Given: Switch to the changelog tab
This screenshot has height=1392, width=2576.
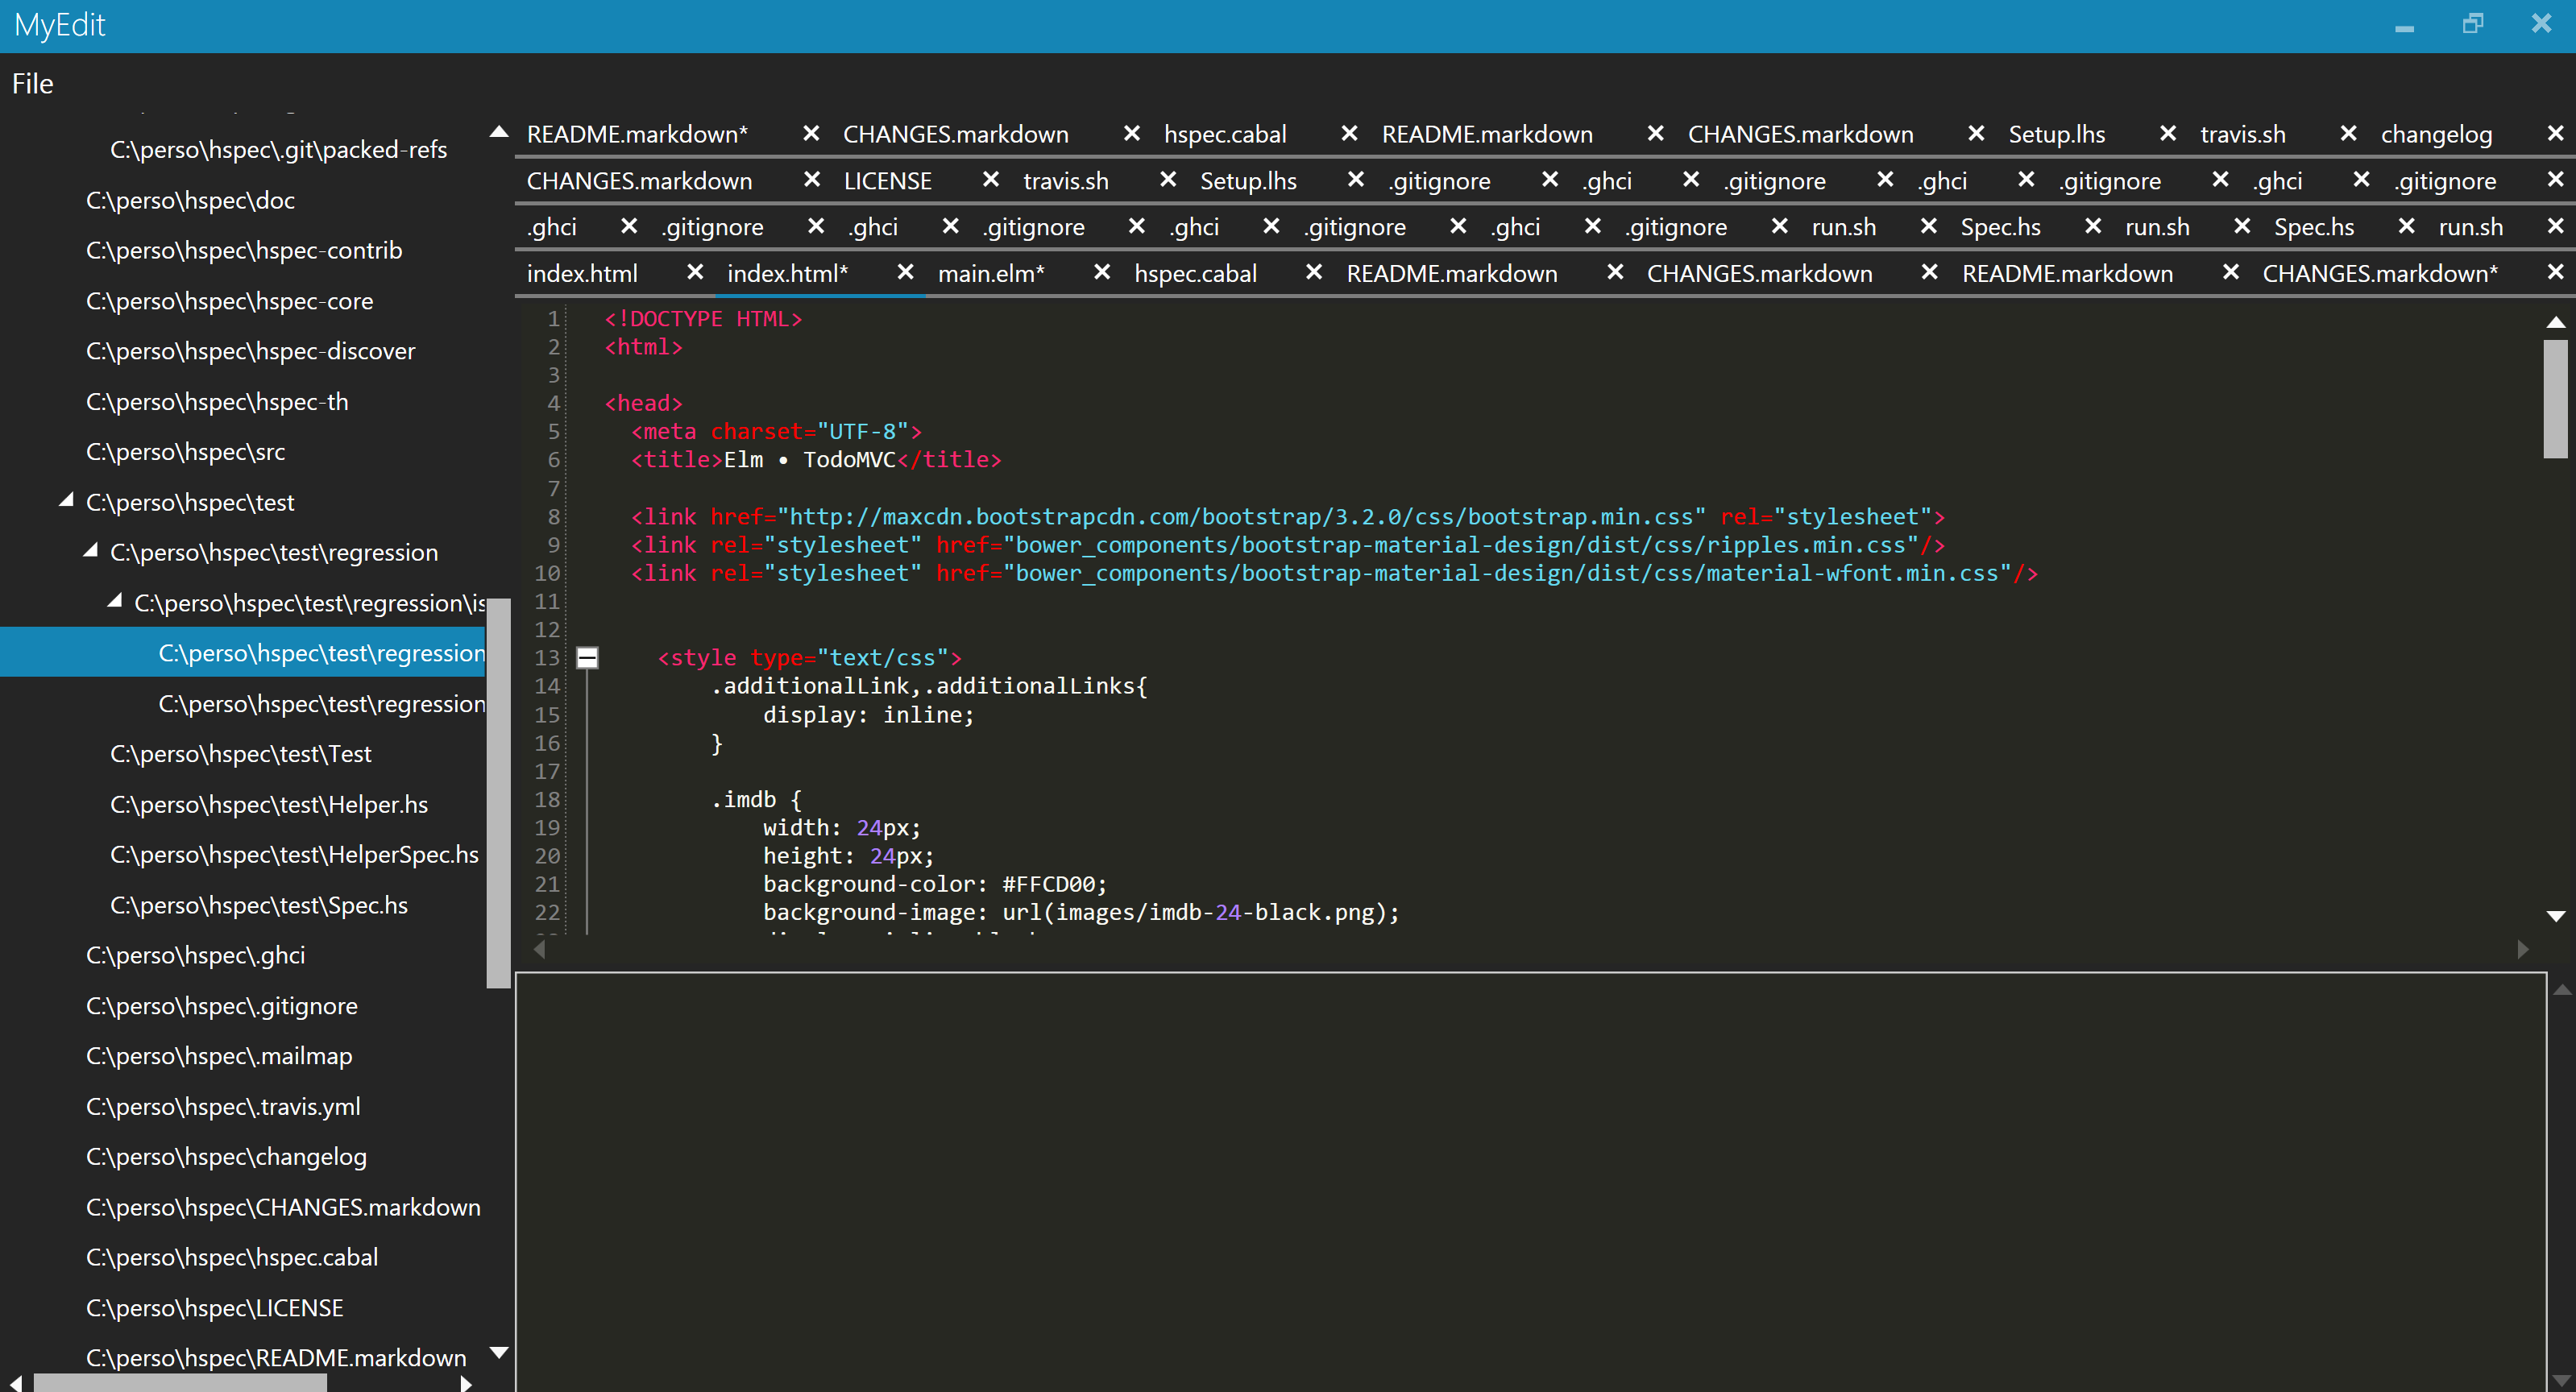Looking at the screenshot, I should tap(2436, 134).
